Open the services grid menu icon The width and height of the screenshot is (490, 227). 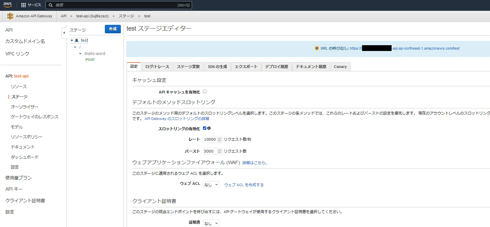click(x=23, y=5)
